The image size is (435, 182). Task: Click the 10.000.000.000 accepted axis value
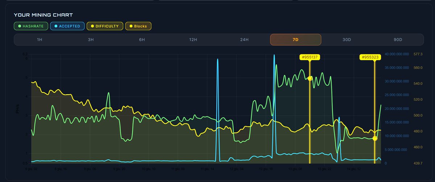pos(397,136)
